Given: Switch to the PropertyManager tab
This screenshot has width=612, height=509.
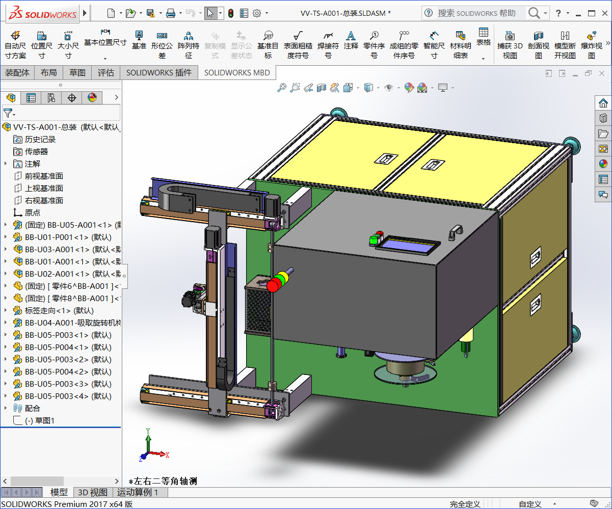Looking at the screenshot, I should (x=31, y=97).
